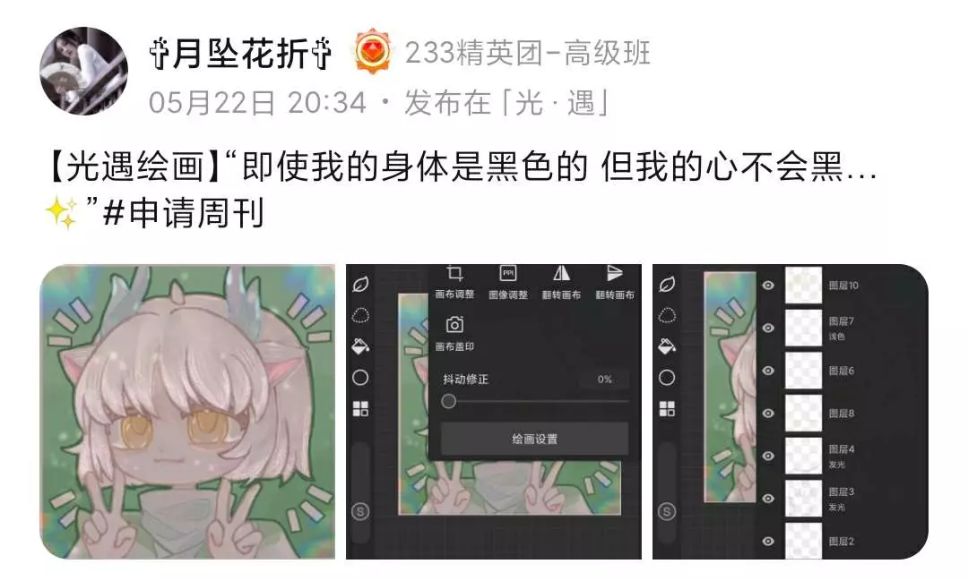Image resolution: width=968 pixels, height=581 pixels.
Task: Open the first artwork image thumbnail
Action: click(x=187, y=412)
